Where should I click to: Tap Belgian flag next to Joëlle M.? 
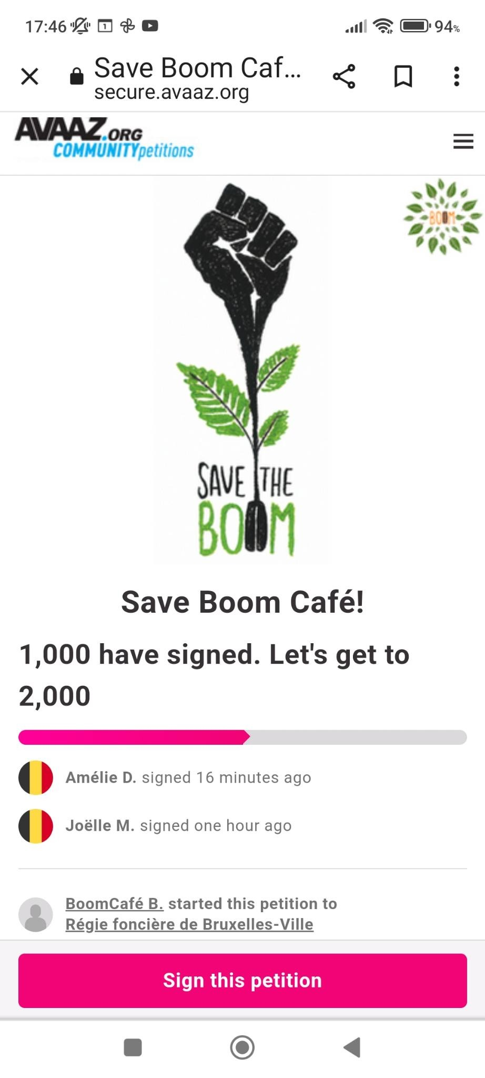(36, 826)
